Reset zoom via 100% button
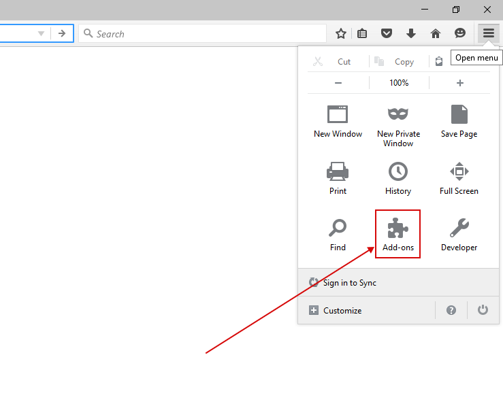503x406 pixels. pyautogui.click(x=399, y=83)
